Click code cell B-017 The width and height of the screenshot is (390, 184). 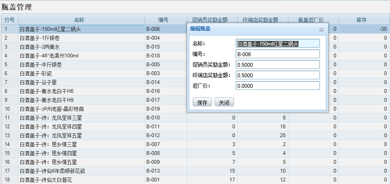tap(166, 100)
